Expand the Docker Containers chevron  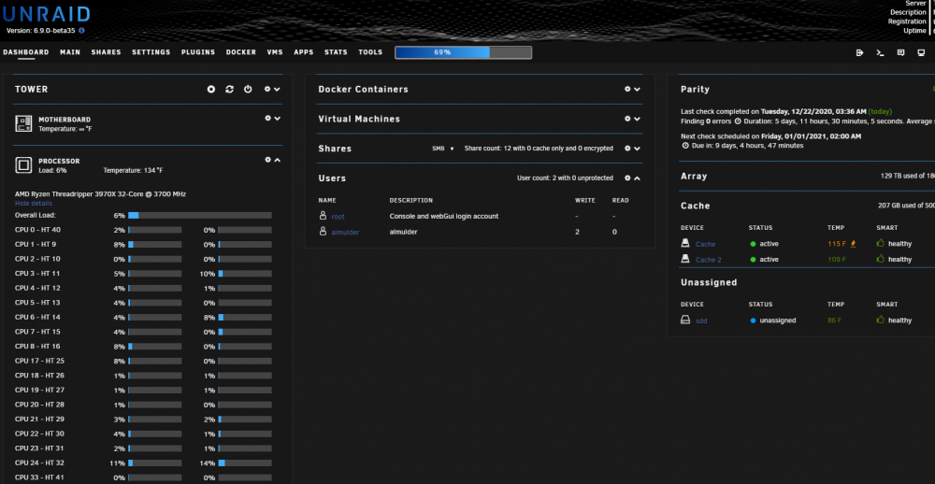(637, 90)
